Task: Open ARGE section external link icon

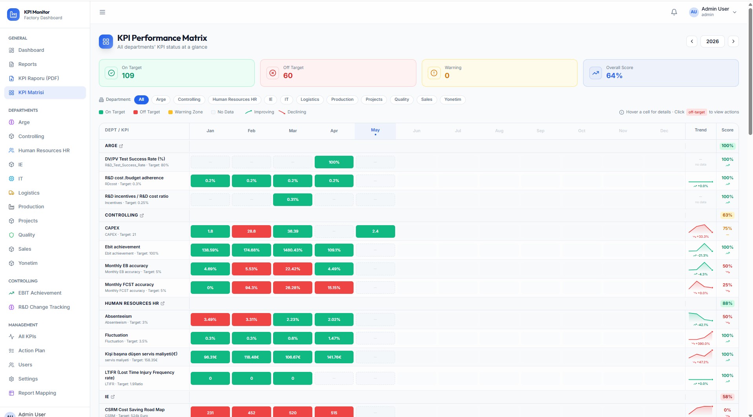Action: pyautogui.click(x=121, y=146)
